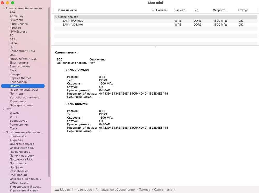Select Тома in the sidebar

(x=13, y=129)
